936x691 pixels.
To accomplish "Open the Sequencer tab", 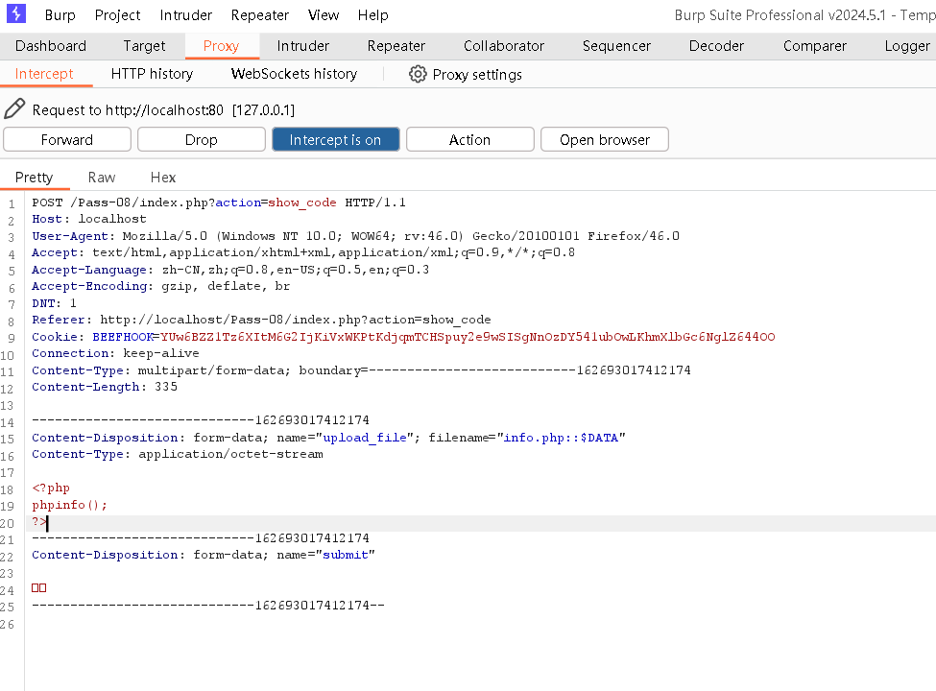I will tap(616, 46).
